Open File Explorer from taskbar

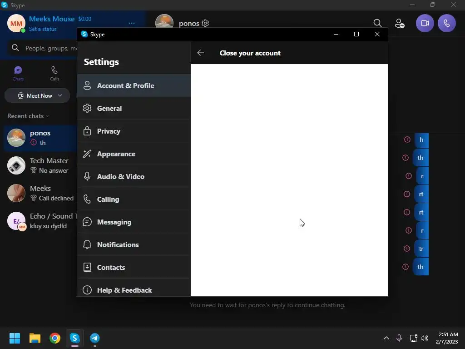pyautogui.click(x=35, y=338)
